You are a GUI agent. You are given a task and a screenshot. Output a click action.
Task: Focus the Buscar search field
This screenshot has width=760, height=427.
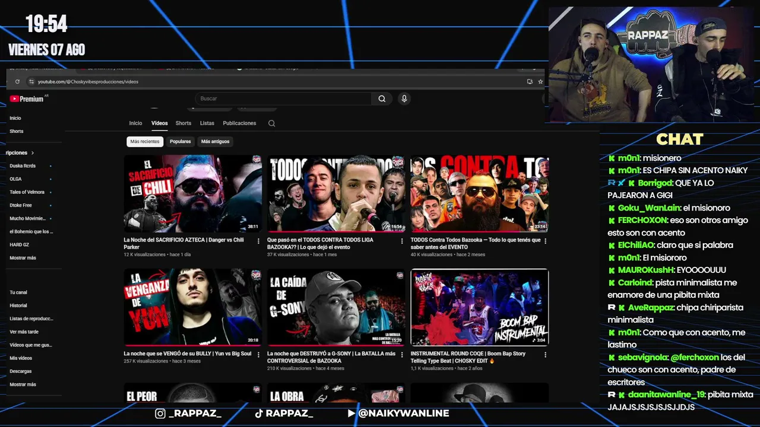tap(284, 99)
